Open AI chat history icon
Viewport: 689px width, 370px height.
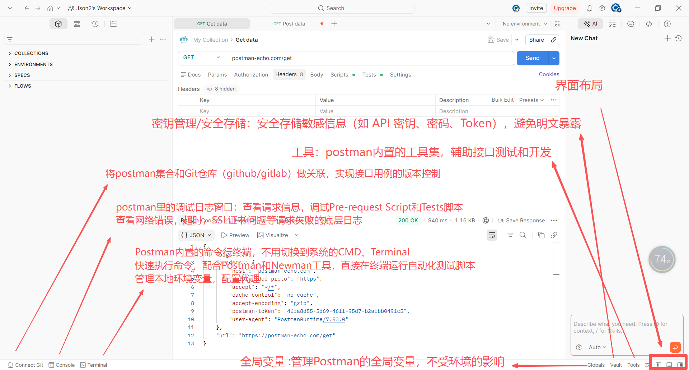678,38
